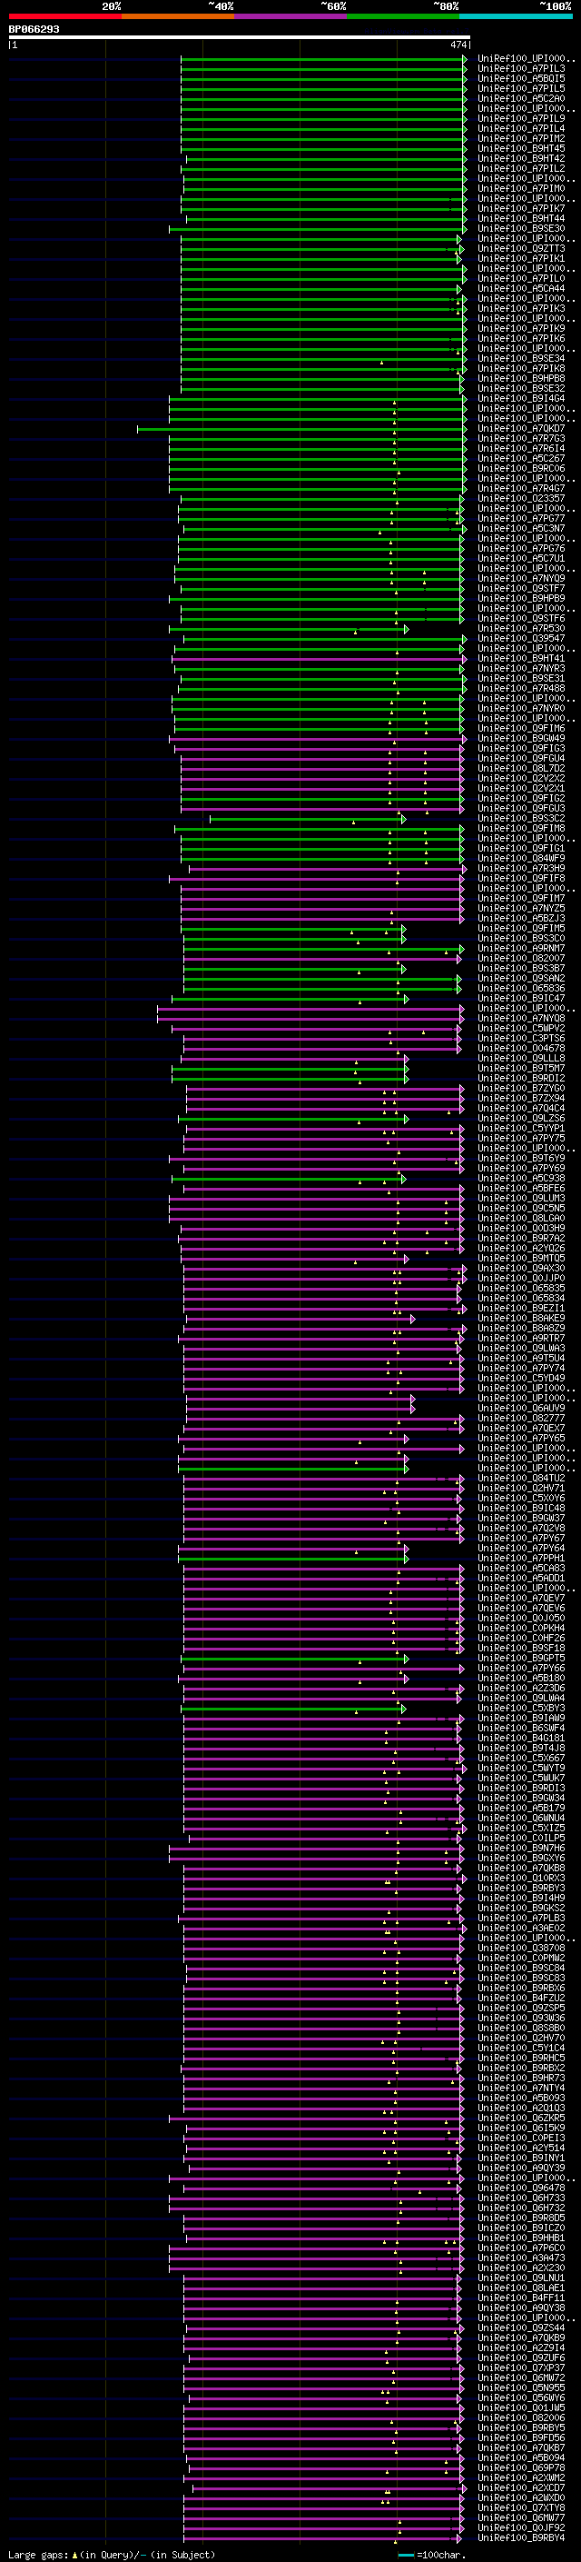Select hit label UniRef100_A9RTR7
Image resolution: width=581 pixels, height=2562 pixels.
tap(521, 1339)
